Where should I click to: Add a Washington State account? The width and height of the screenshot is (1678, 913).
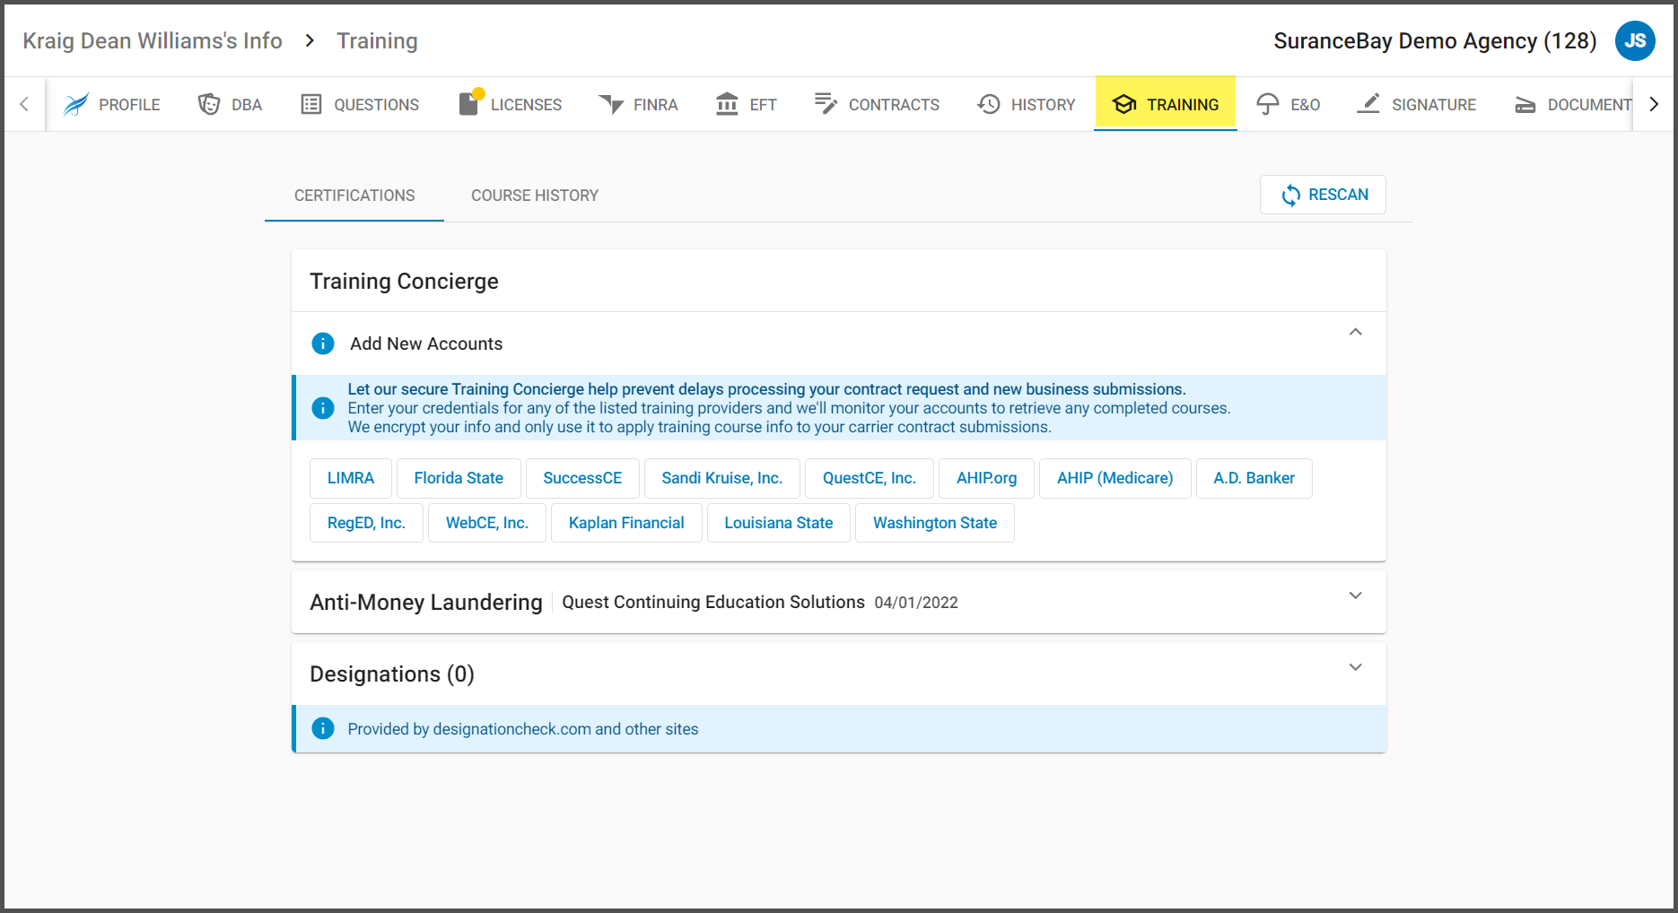(x=935, y=523)
